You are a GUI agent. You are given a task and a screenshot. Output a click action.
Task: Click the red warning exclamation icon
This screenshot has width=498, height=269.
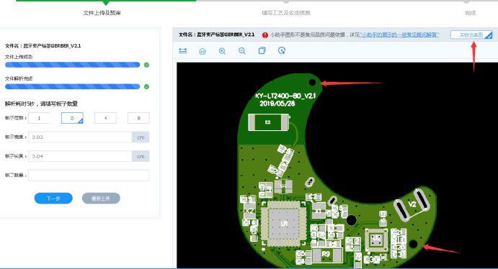point(265,35)
